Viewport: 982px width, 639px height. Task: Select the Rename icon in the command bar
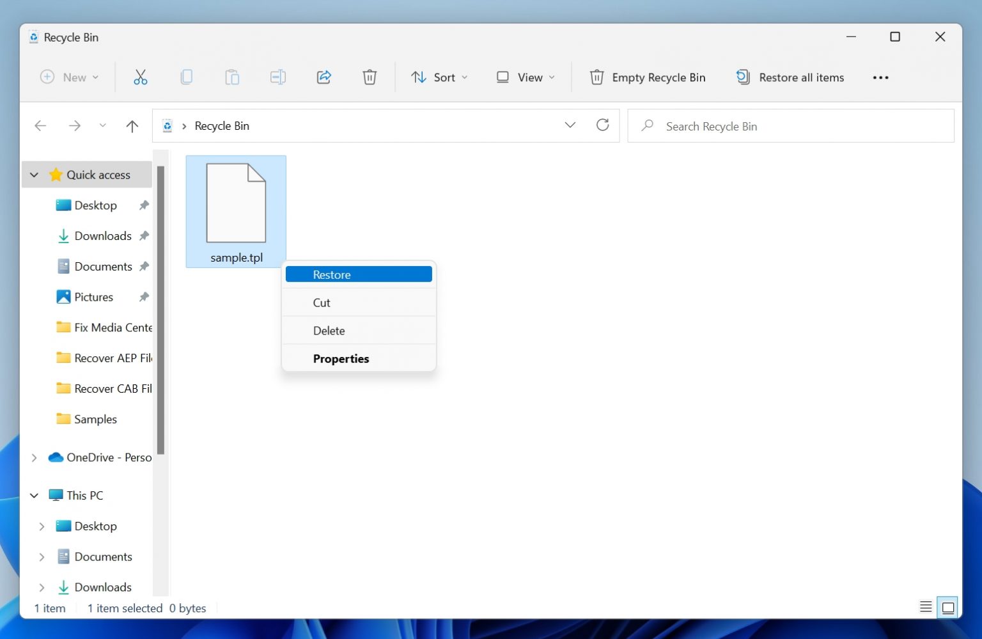[x=278, y=77]
